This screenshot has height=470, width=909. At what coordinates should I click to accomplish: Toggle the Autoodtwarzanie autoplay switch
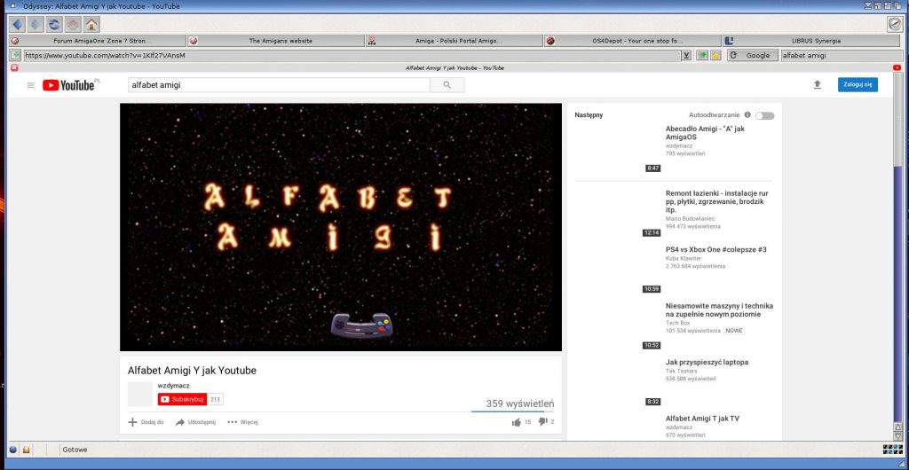pos(764,116)
